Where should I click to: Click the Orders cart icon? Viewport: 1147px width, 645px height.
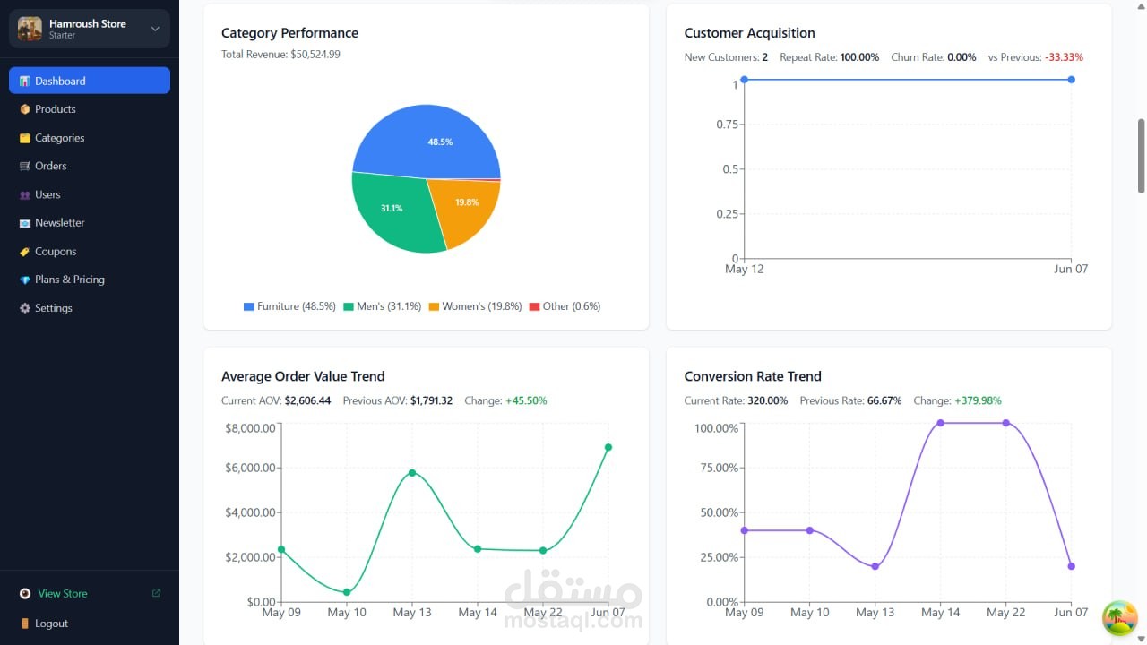(x=25, y=166)
